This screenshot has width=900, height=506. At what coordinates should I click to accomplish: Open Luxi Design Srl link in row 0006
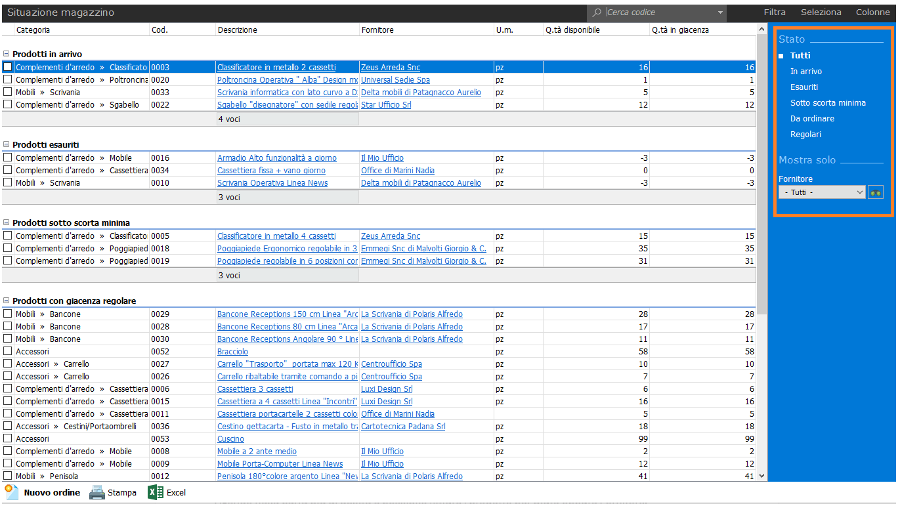(387, 389)
